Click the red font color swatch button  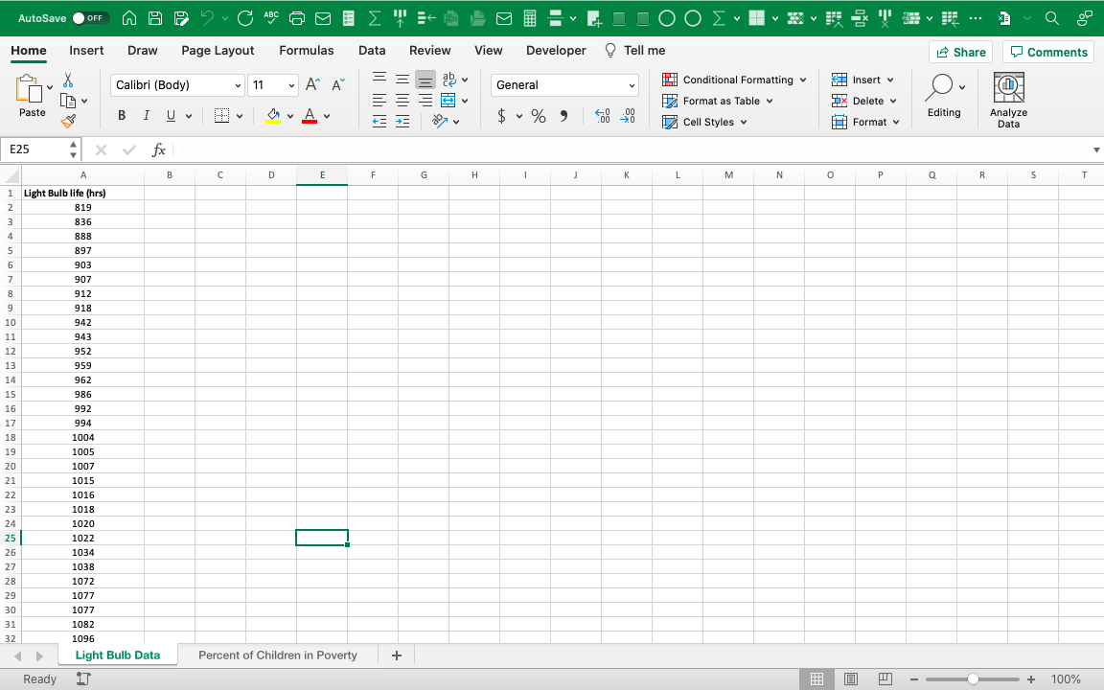point(310,116)
